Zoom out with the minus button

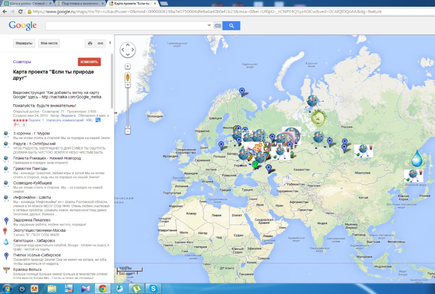(x=128, y=131)
